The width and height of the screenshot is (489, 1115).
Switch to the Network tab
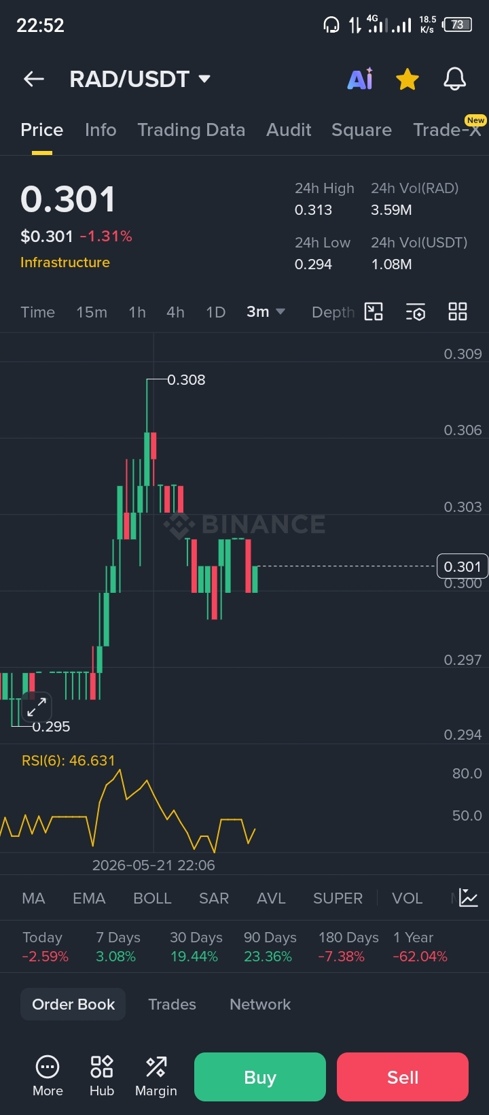pyautogui.click(x=260, y=1004)
